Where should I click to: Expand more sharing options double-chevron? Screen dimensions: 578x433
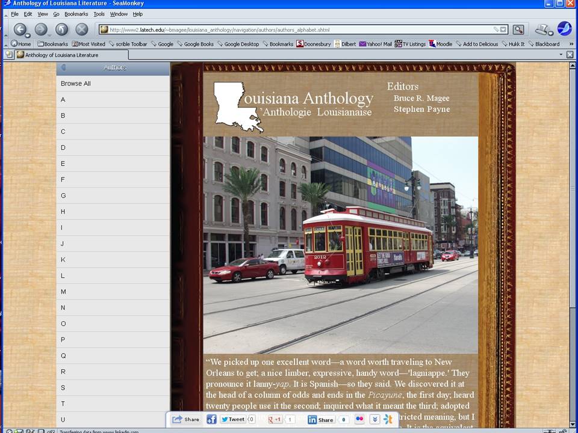tap(374, 419)
